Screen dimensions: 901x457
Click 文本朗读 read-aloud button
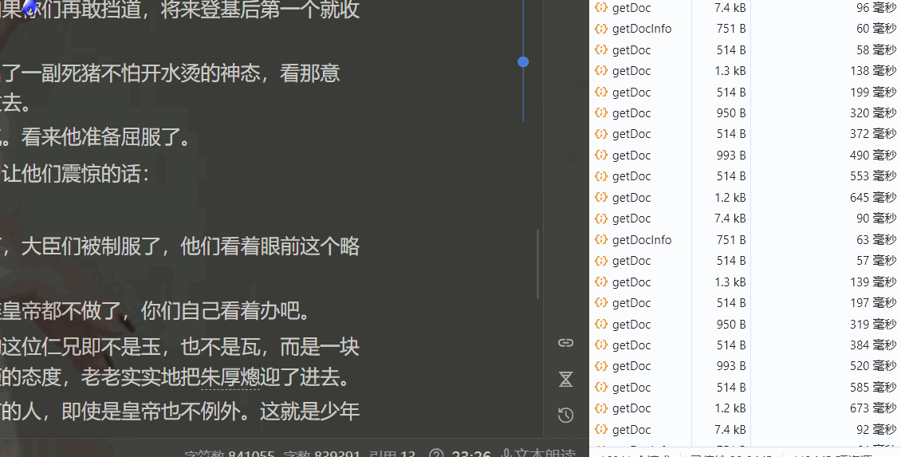(538, 454)
